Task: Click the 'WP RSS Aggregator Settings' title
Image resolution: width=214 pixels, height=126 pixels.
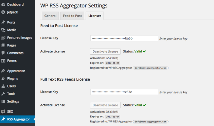Action: [x=74, y=6]
